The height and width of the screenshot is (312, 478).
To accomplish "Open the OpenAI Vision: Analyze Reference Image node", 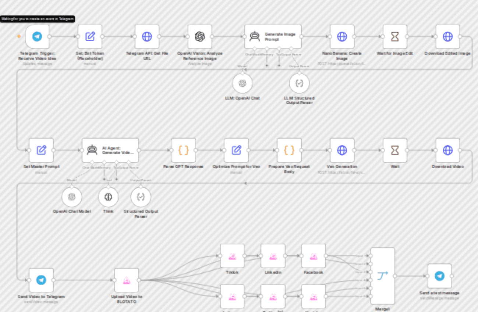I will click(200, 36).
